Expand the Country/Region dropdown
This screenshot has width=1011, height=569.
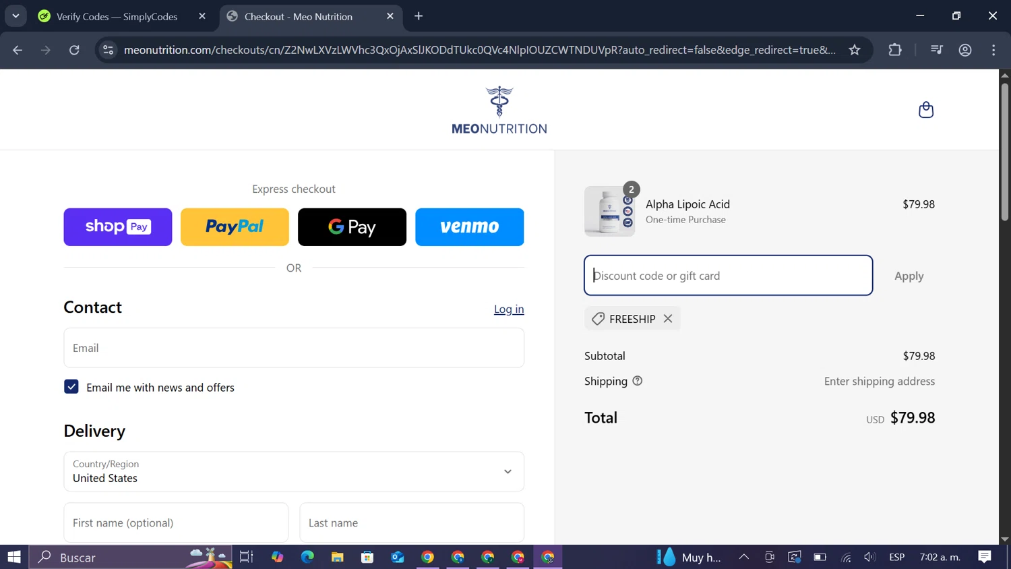coord(294,471)
